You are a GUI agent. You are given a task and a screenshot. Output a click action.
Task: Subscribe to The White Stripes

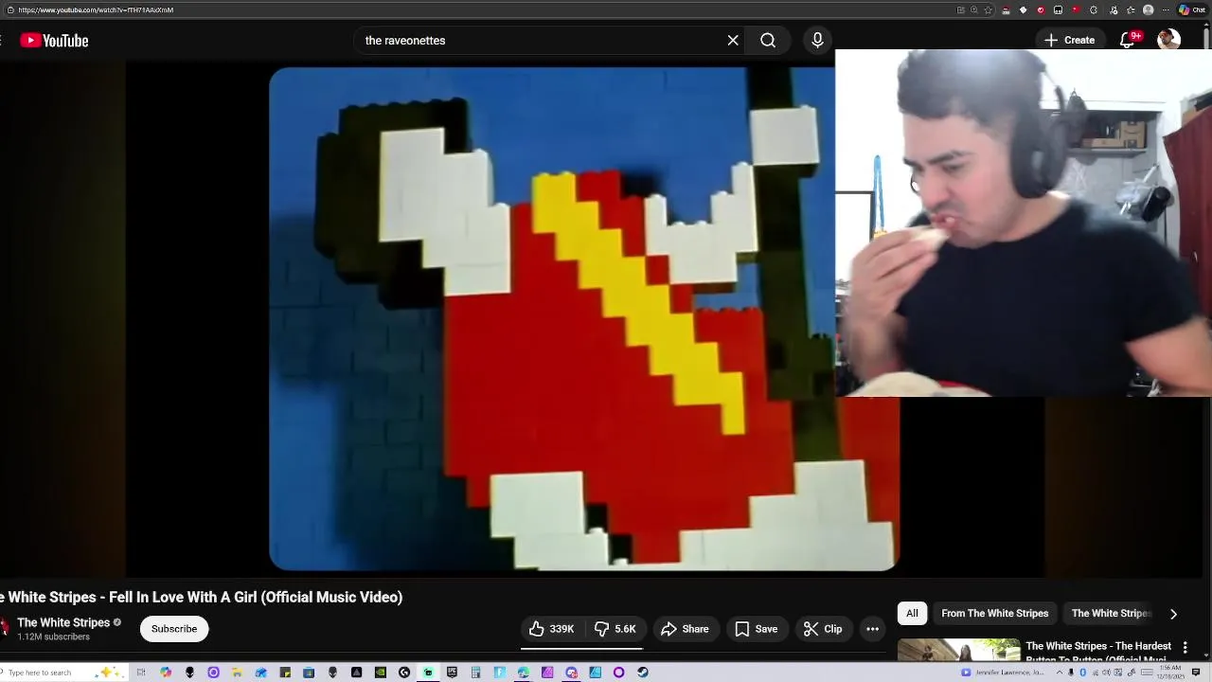(x=174, y=629)
